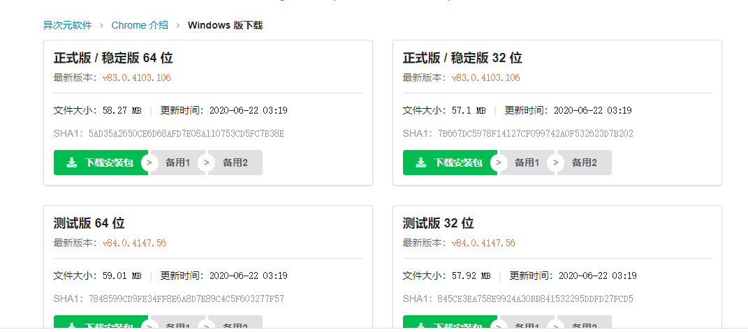Click 备用1 for 正式版 64 位

click(178, 163)
